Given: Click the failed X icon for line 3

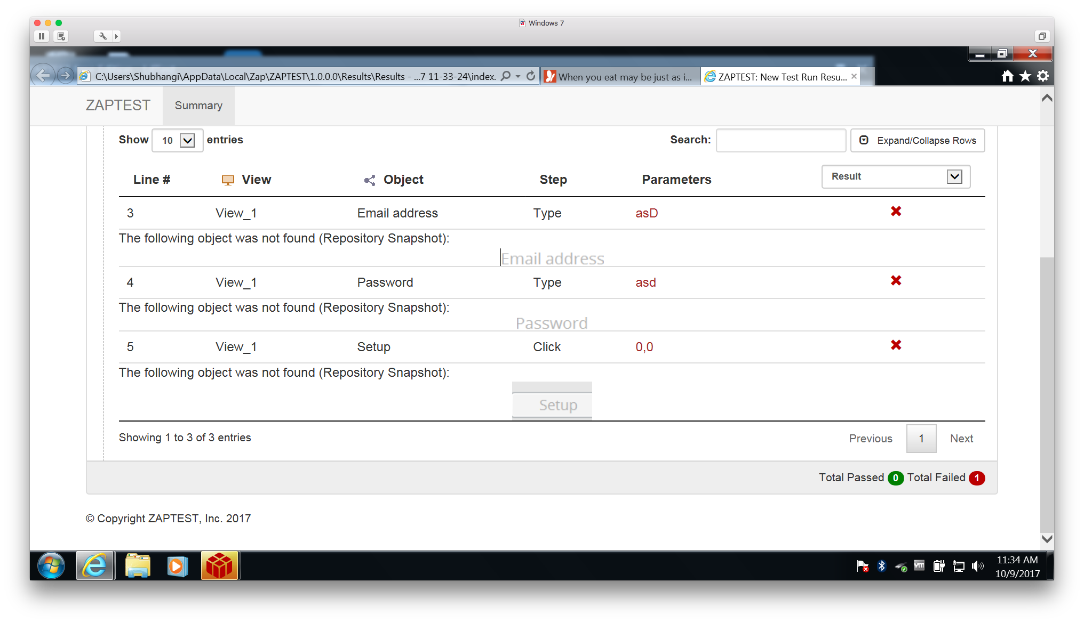Looking at the screenshot, I should coord(896,212).
